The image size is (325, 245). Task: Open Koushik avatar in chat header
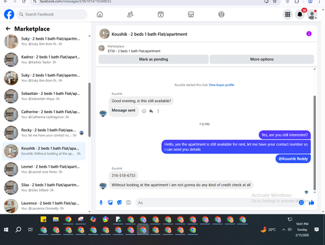[105, 34]
